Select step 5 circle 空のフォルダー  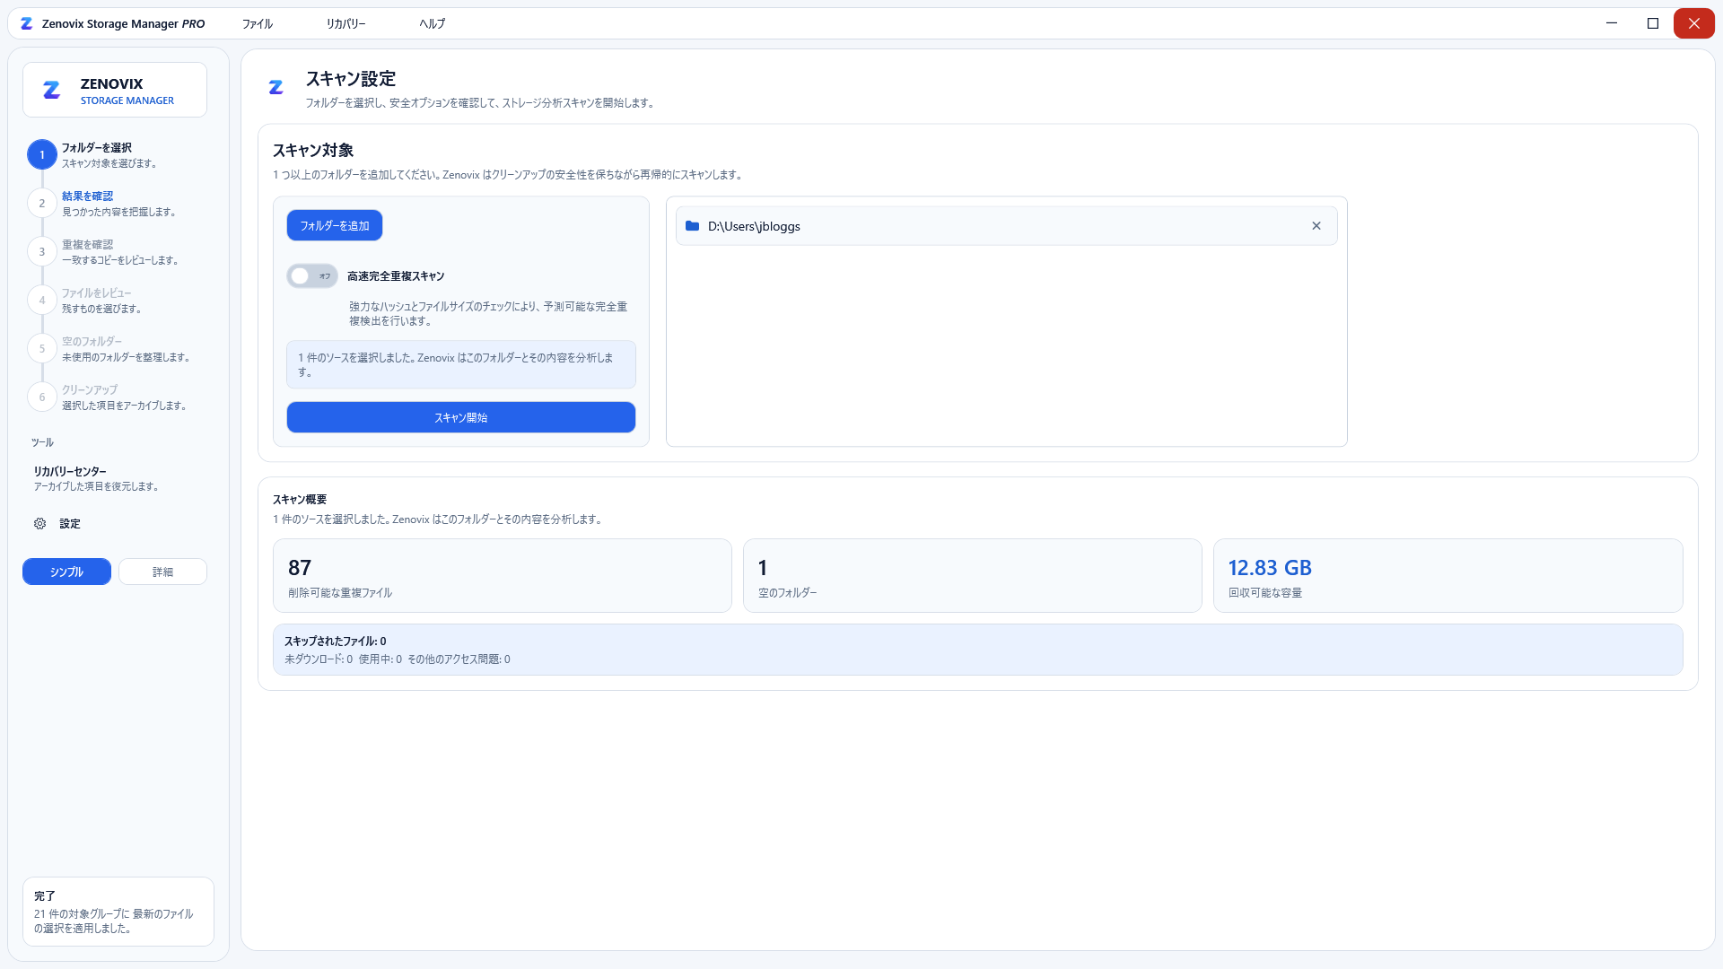(41, 349)
